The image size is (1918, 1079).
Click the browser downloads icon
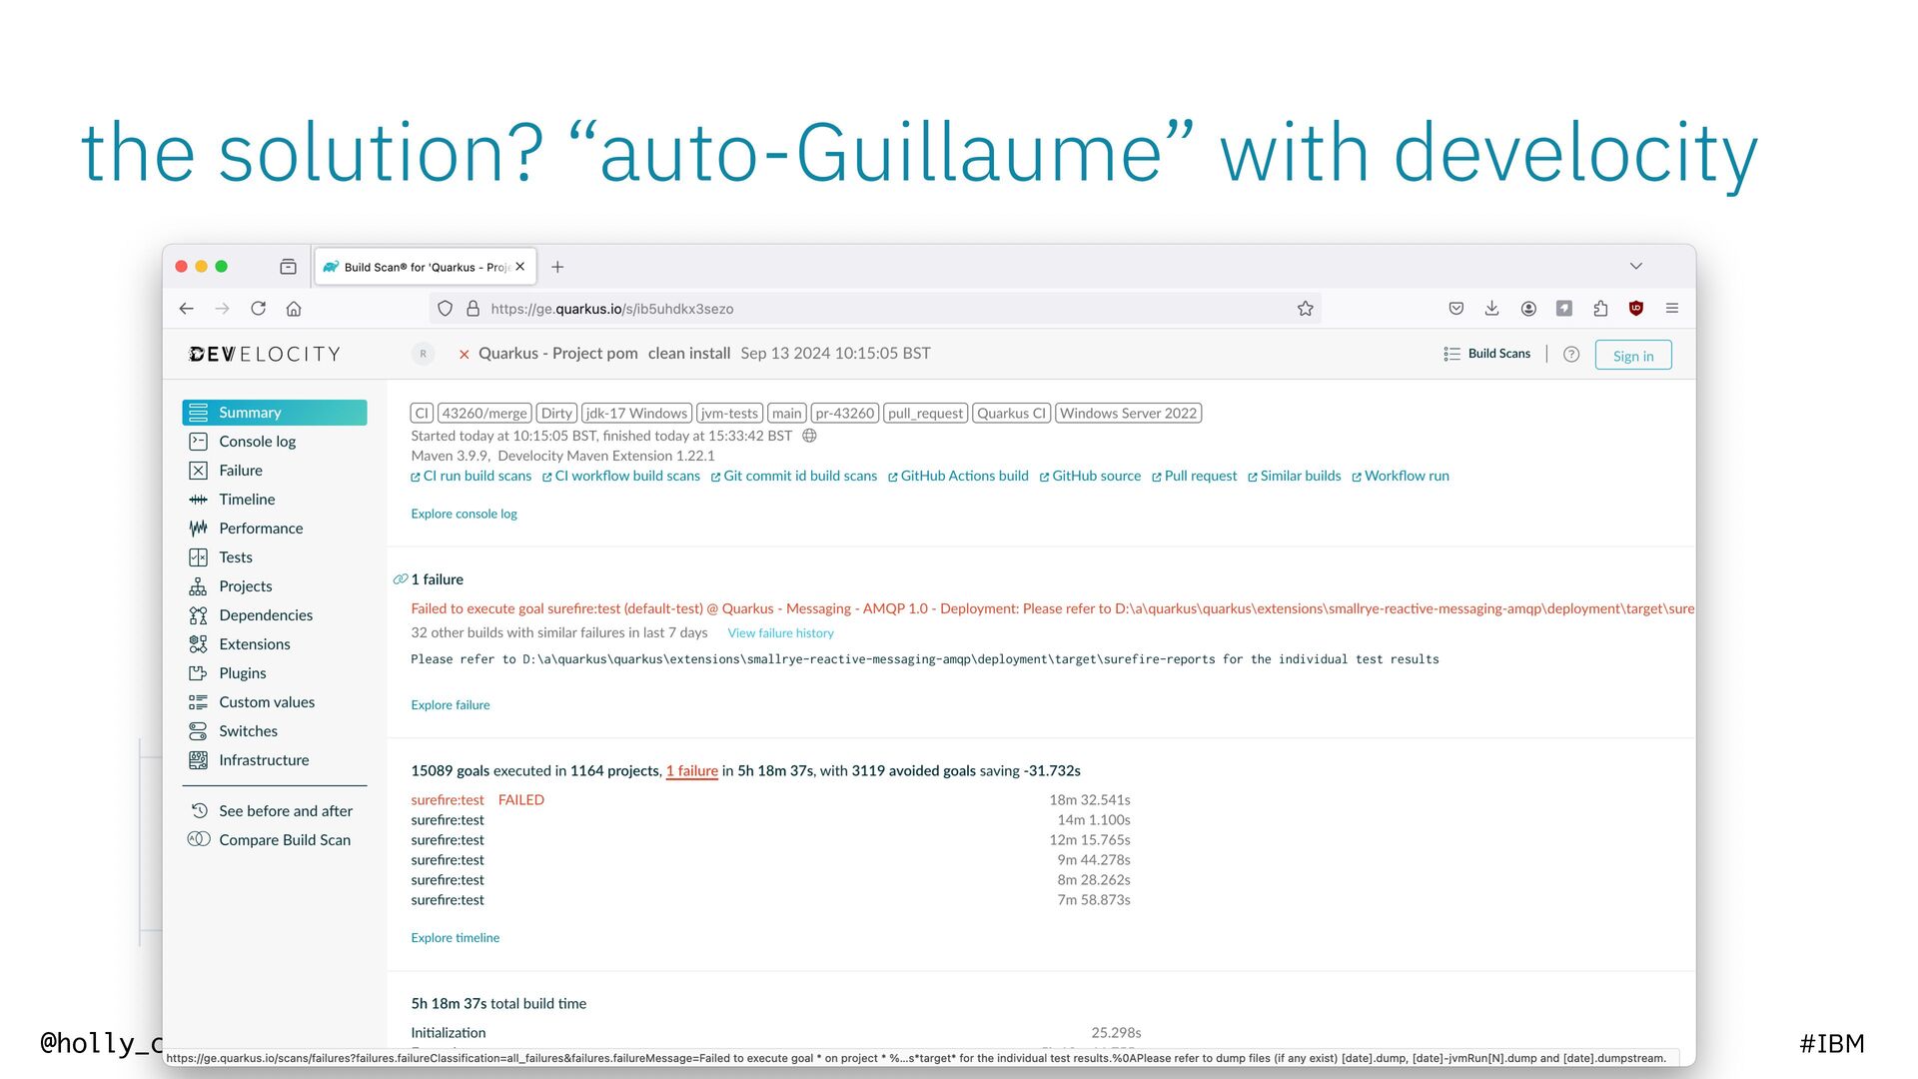coord(1491,309)
